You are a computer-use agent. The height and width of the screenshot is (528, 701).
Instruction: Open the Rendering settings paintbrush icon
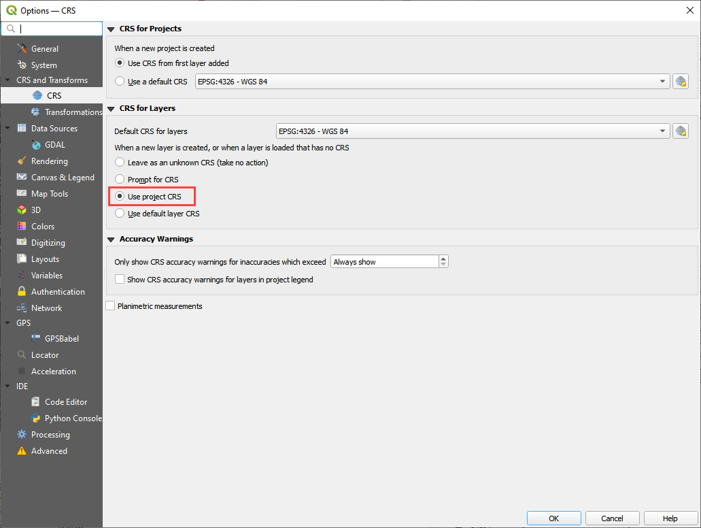[x=22, y=161]
